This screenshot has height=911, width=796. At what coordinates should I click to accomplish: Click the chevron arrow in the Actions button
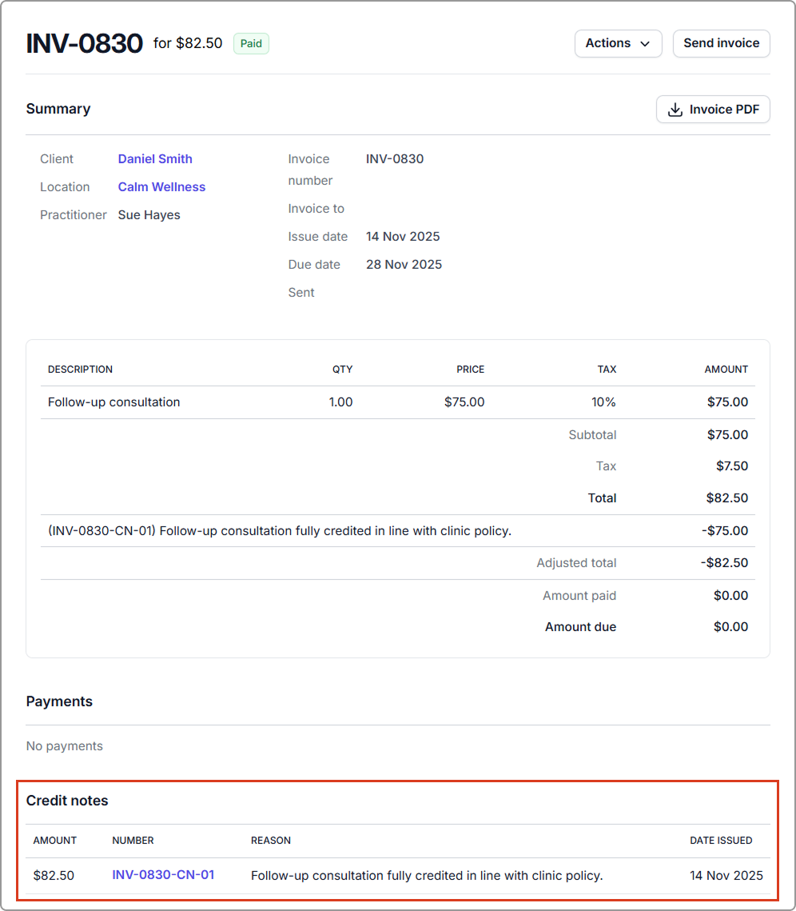[645, 44]
